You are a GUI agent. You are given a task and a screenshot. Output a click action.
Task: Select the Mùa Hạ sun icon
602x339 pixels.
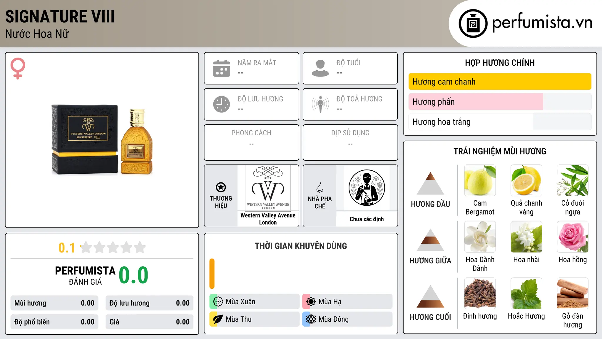[311, 301]
